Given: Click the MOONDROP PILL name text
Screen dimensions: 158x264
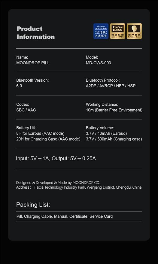Looking at the screenshot, I should click(33, 63).
